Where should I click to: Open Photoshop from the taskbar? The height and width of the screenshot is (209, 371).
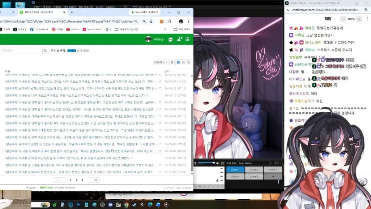pyautogui.click(x=79, y=205)
